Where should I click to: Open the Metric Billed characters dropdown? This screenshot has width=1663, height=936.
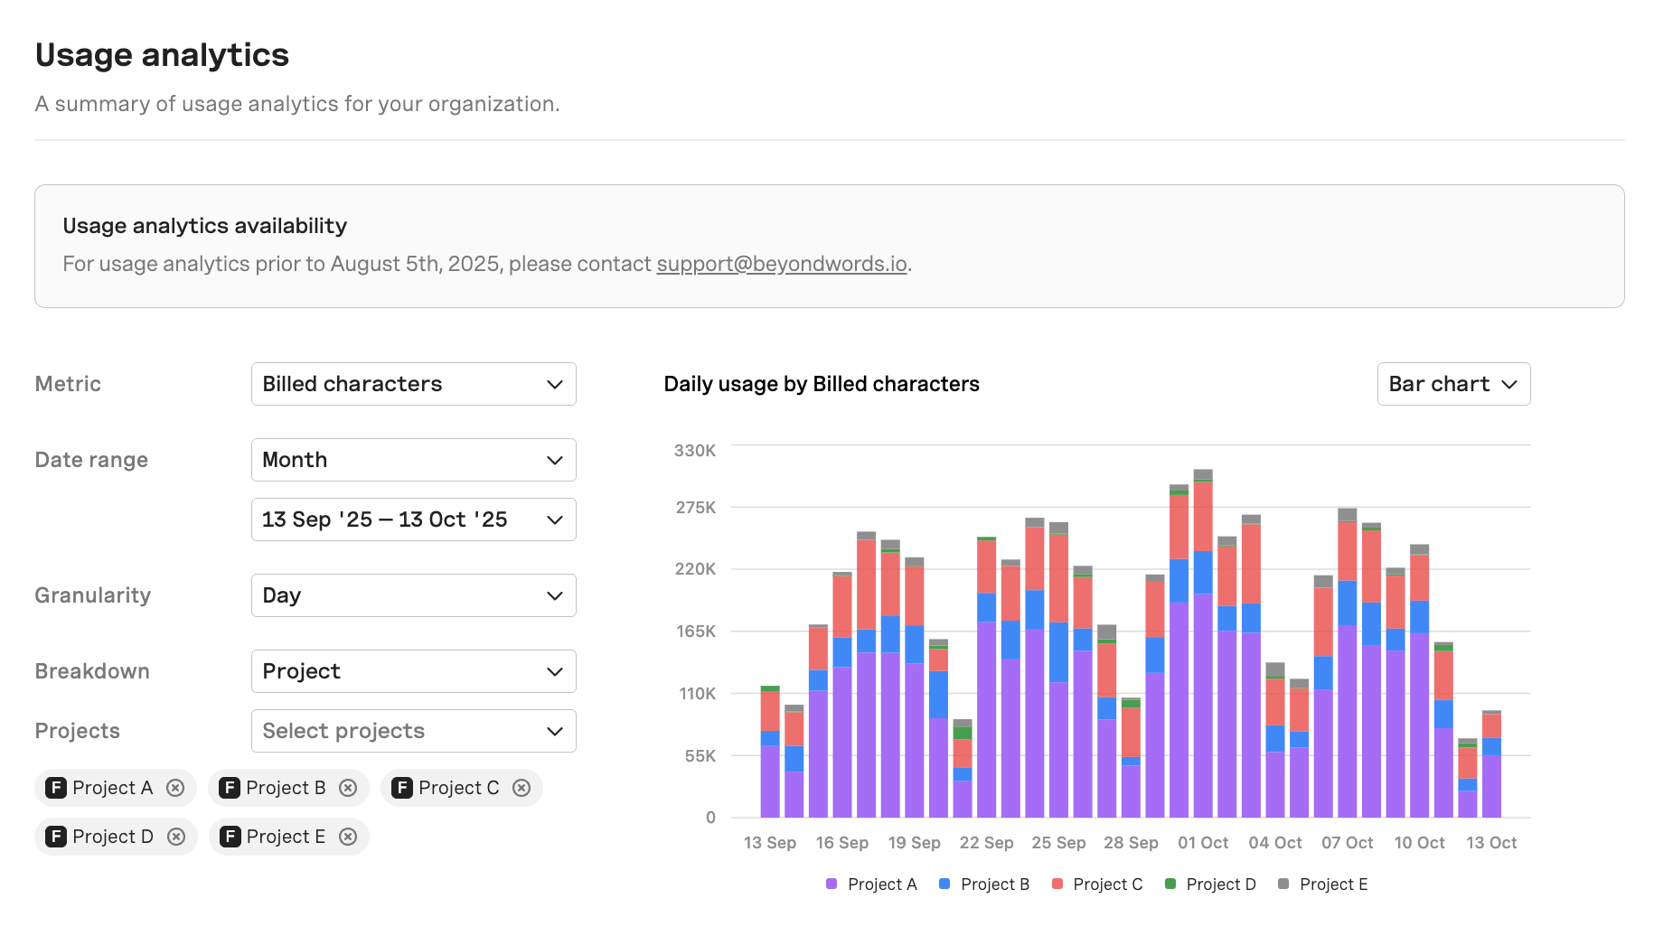(x=414, y=384)
